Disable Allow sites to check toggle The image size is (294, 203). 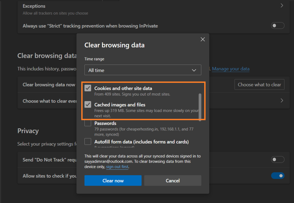click(x=278, y=176)
